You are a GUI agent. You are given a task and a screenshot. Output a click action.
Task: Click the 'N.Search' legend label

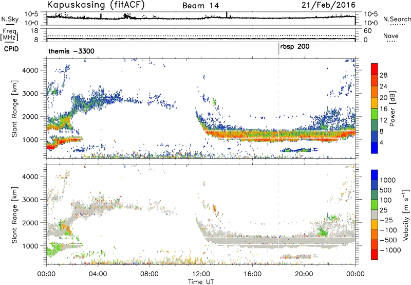397,19
